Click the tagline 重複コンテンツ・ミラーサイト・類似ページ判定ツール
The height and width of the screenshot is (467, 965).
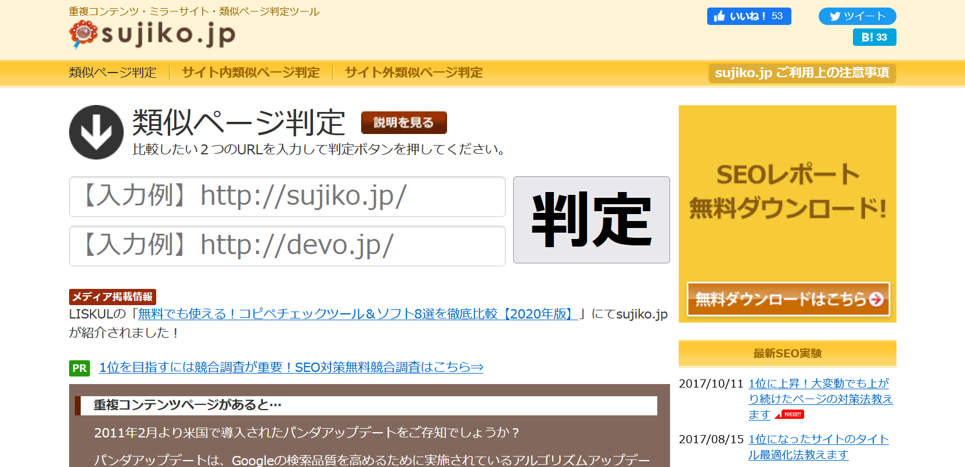[x=194, y=12]
